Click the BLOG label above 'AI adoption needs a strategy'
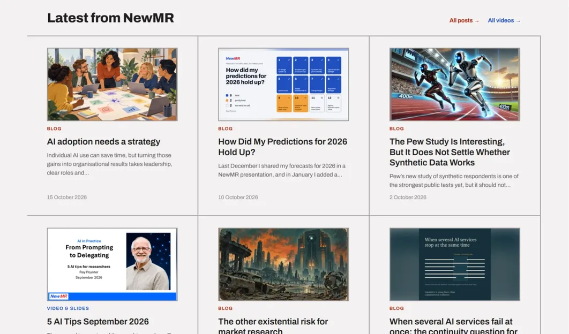This screenshot has width=569, height=334. pyautogui.click(x=54, y=129)
